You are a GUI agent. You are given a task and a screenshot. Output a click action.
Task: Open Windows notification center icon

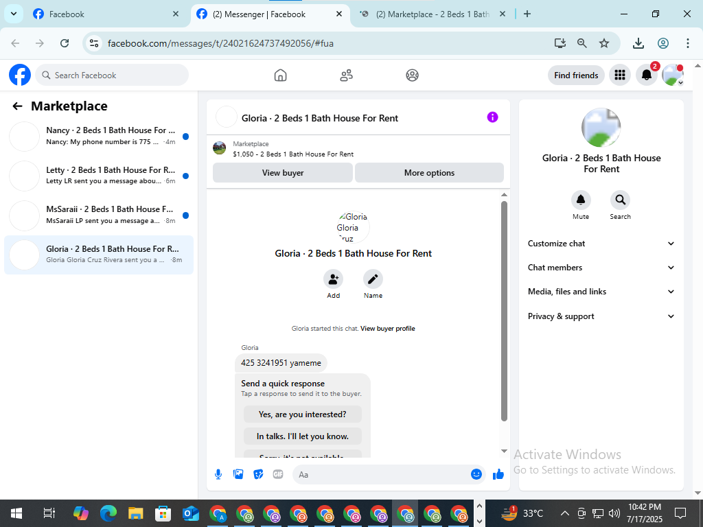tap(680, 513)
